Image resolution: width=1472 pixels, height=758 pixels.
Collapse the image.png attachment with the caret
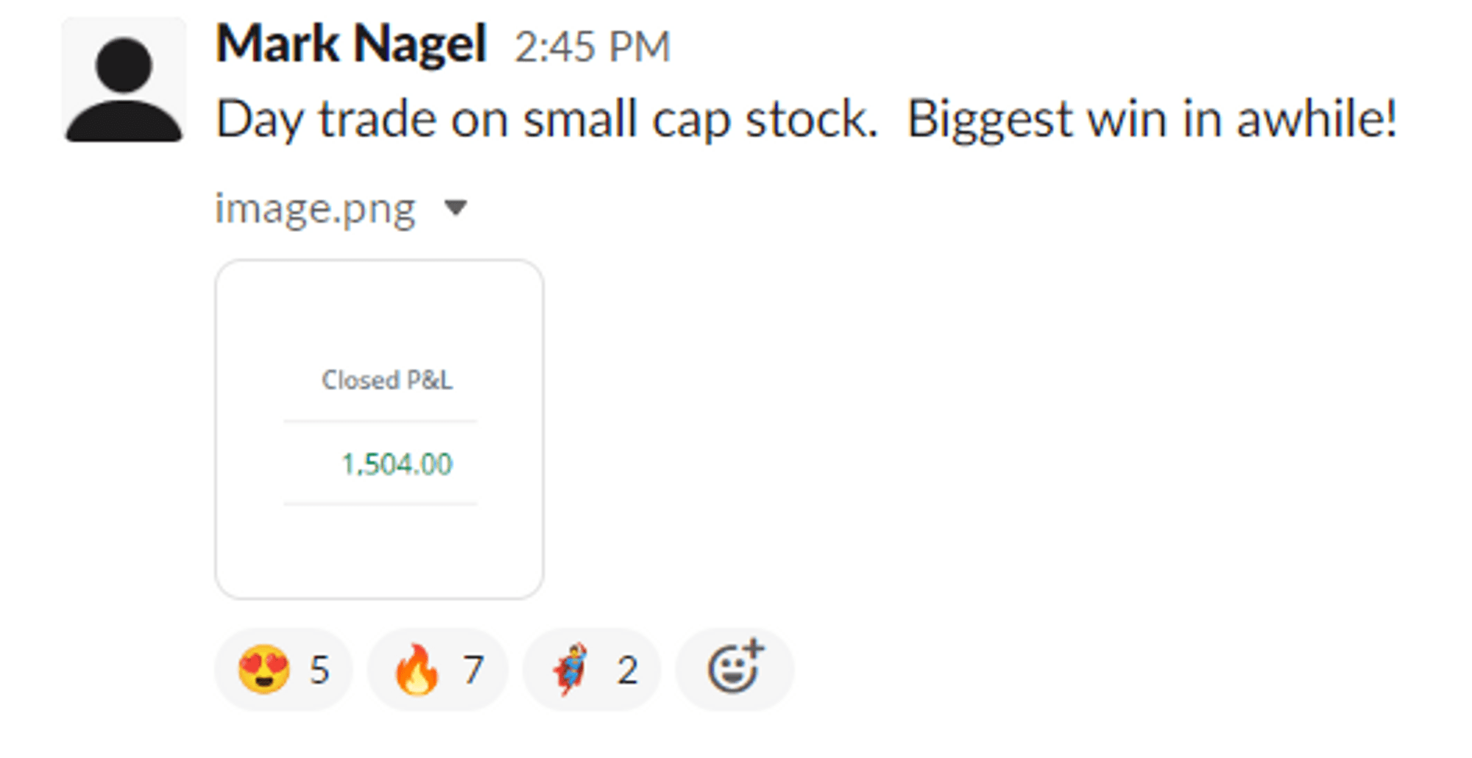coord(456,208)
